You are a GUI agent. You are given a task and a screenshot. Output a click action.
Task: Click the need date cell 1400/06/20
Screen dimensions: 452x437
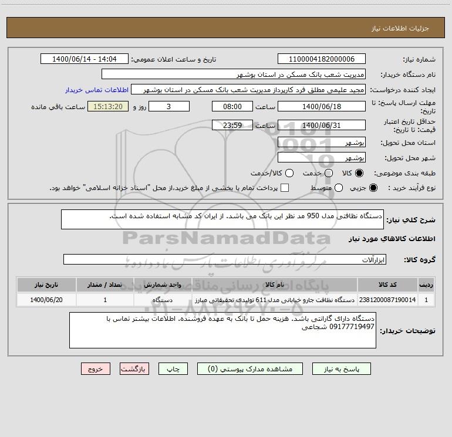(46, 300)
